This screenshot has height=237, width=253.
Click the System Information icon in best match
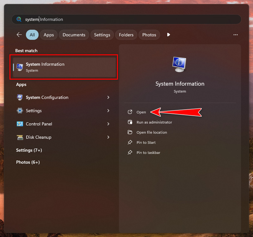pos(20,67)
